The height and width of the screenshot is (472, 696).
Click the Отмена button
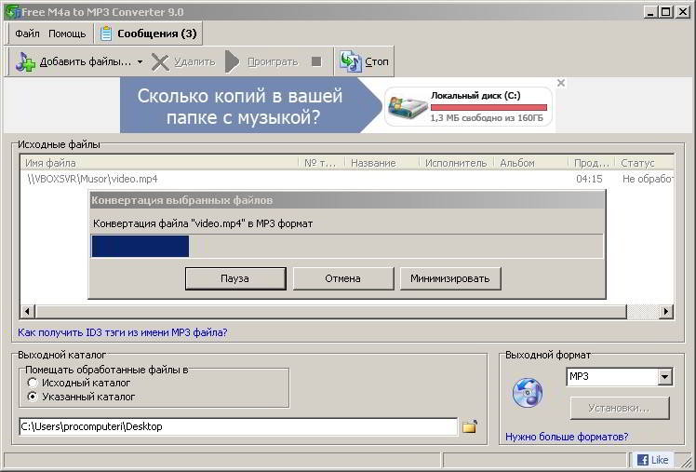click(343, 278)
